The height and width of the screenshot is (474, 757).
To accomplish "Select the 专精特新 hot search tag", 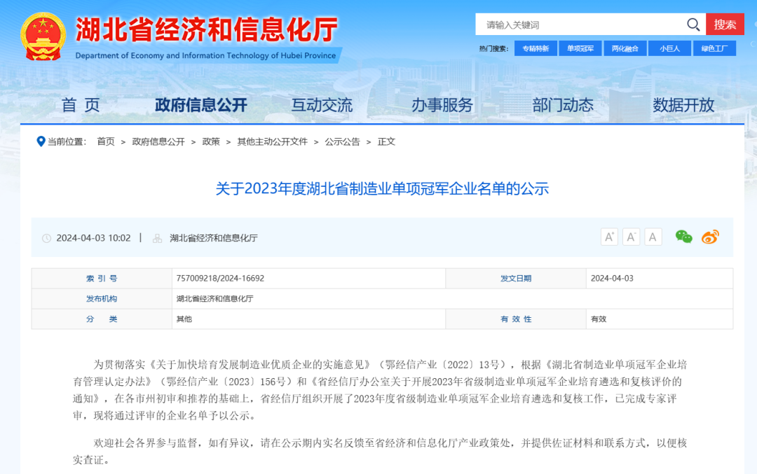I will point(536,48).
